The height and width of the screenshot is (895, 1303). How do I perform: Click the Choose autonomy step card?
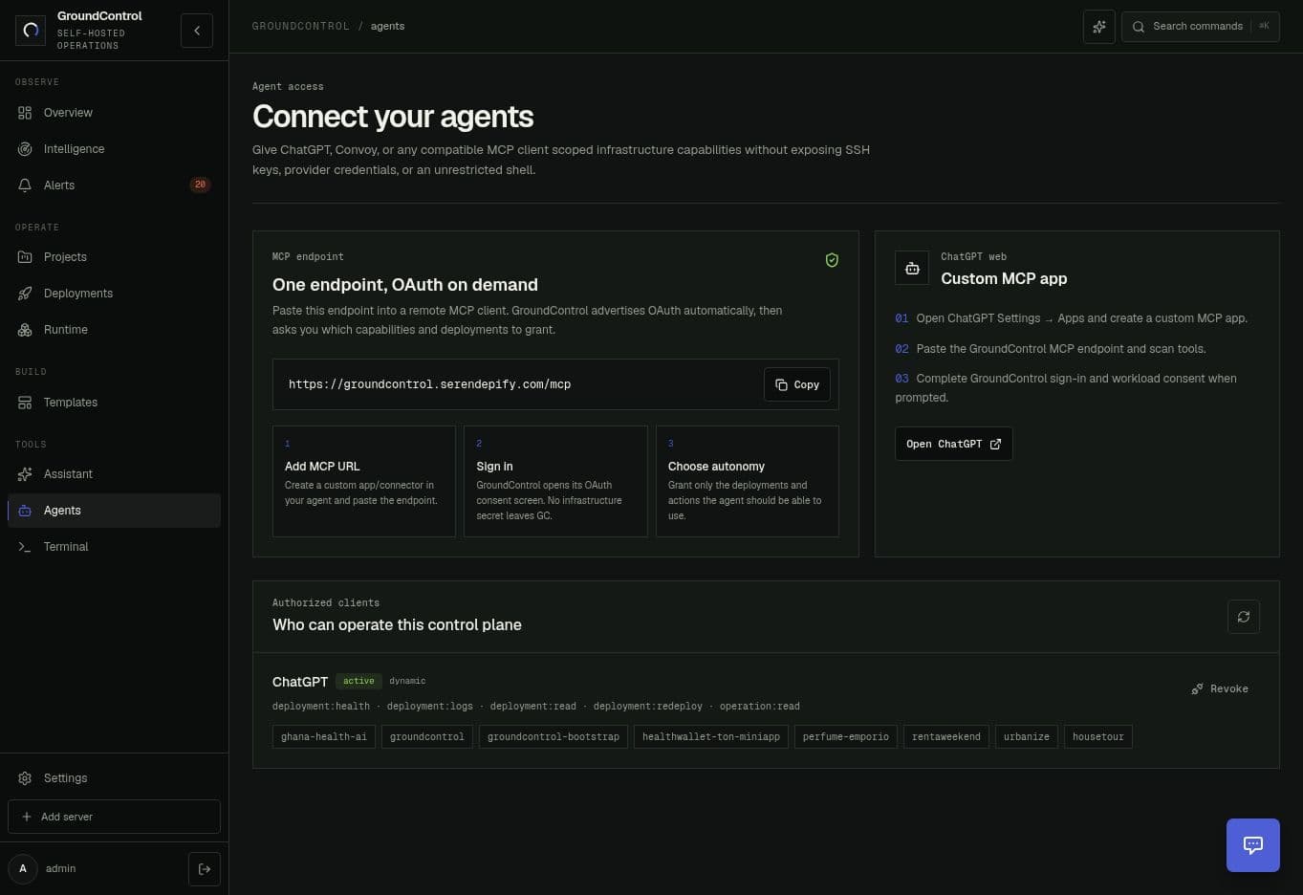click(x=748, y=481)
